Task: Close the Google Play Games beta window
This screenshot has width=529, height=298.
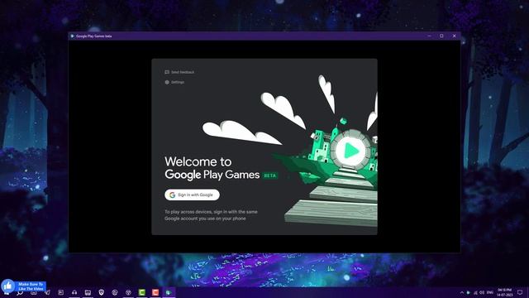Action: tap(454, 36)
